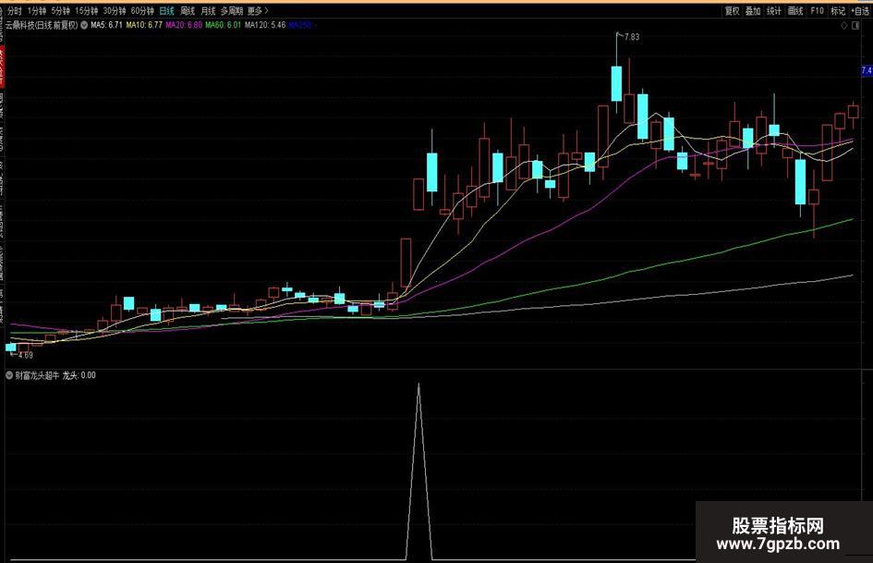Click the diamond icon at chart top right
This screenshot has height=563, width=873.
point(844,26)
